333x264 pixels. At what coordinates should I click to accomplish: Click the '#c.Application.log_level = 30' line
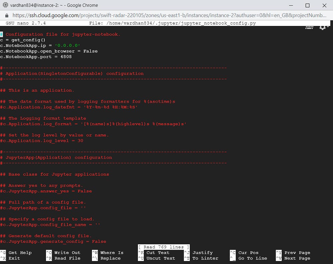(42, 140)
